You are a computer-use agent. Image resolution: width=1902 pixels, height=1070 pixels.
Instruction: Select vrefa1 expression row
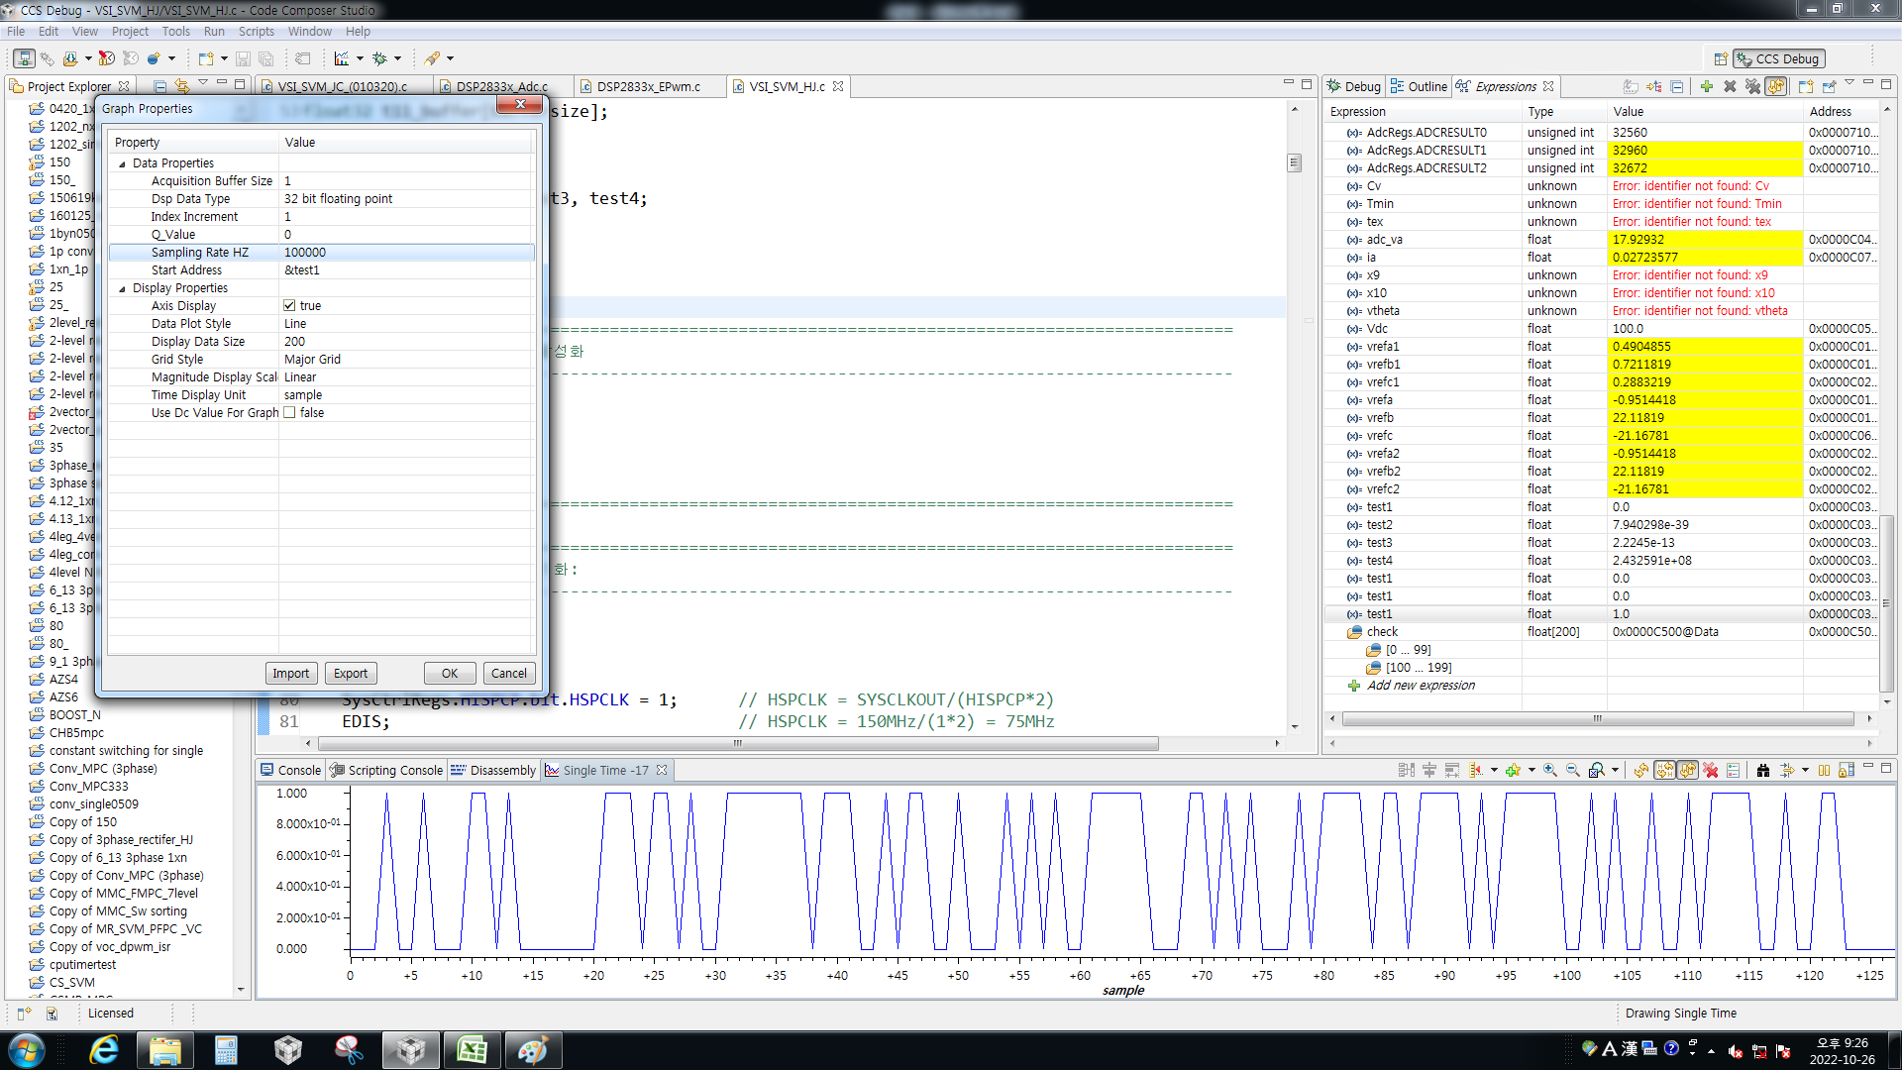tap(1600, 347)
